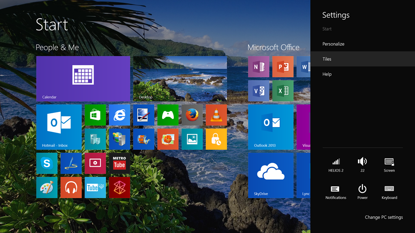Click the Screen brightness icon
Viewport: 415px width, 233px height.
tap(389, 165)
